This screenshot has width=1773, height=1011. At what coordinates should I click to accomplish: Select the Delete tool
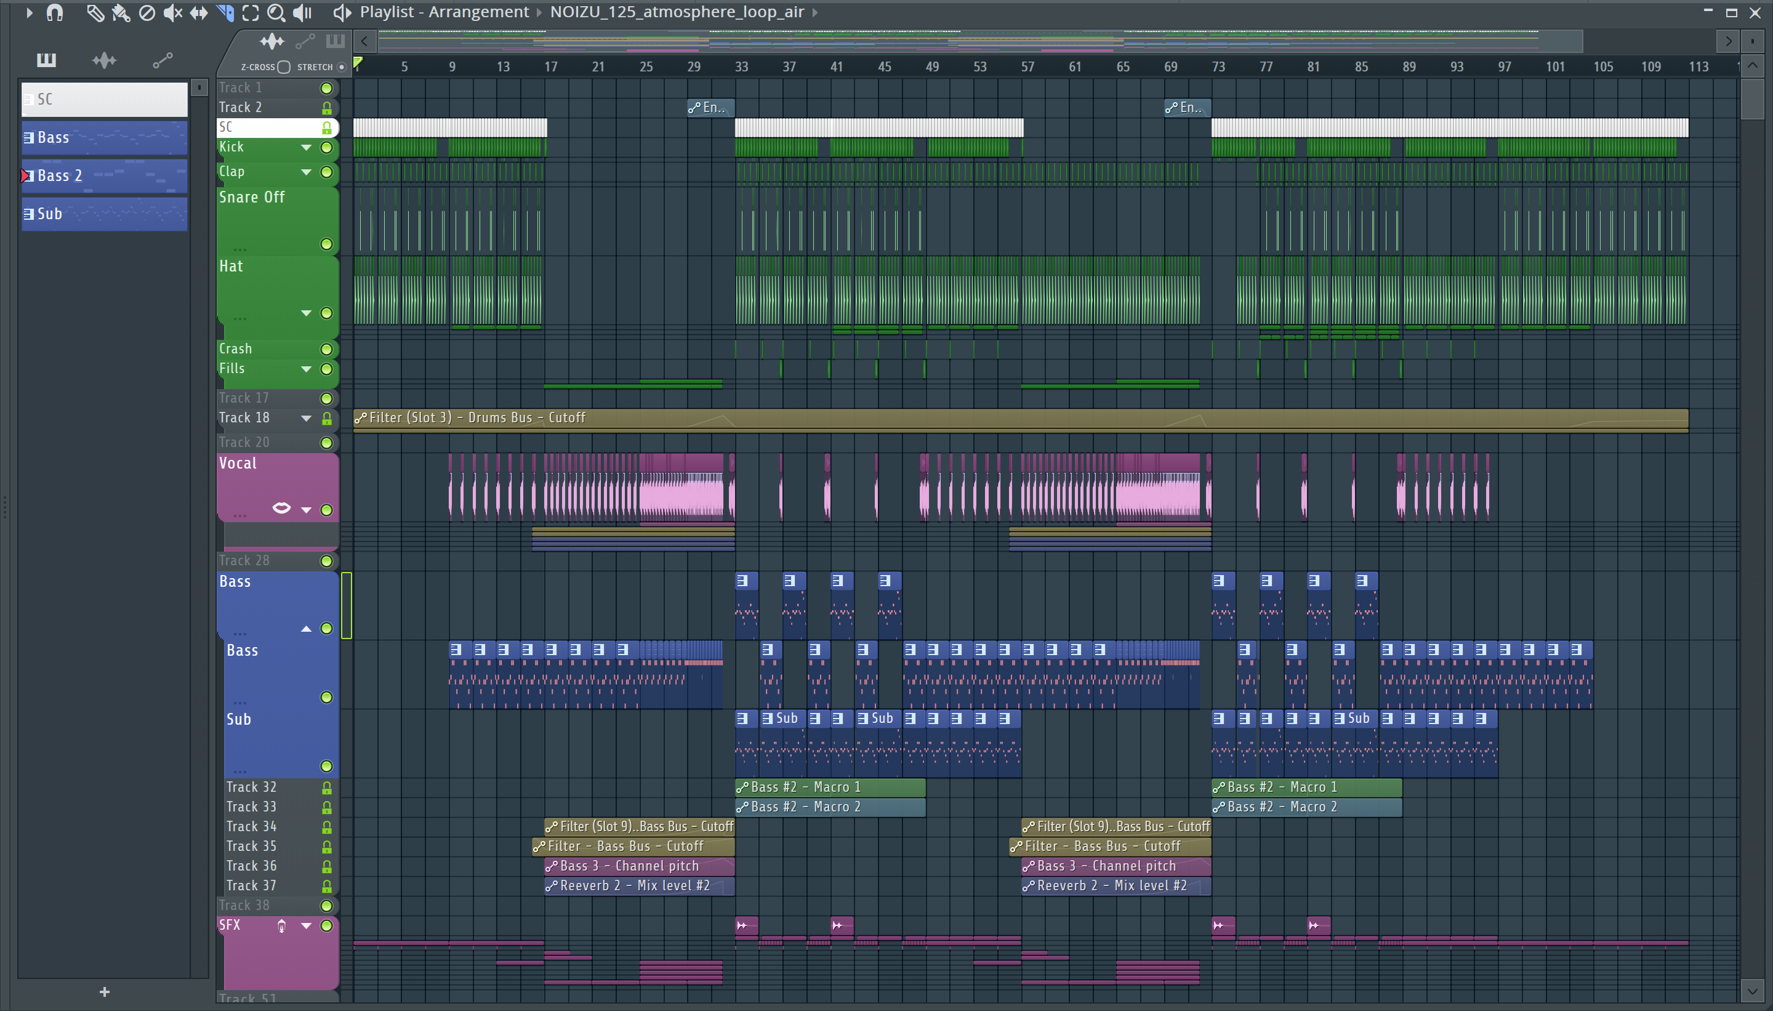(x=147, y=12)
